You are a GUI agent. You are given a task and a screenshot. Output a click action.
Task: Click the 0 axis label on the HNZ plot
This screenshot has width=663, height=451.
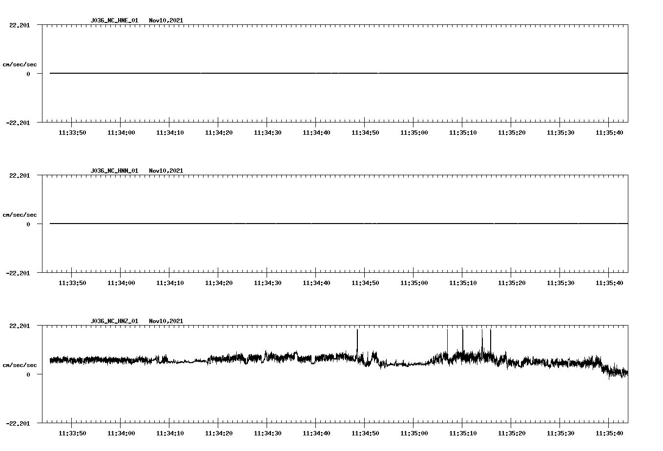pos(28,375)
